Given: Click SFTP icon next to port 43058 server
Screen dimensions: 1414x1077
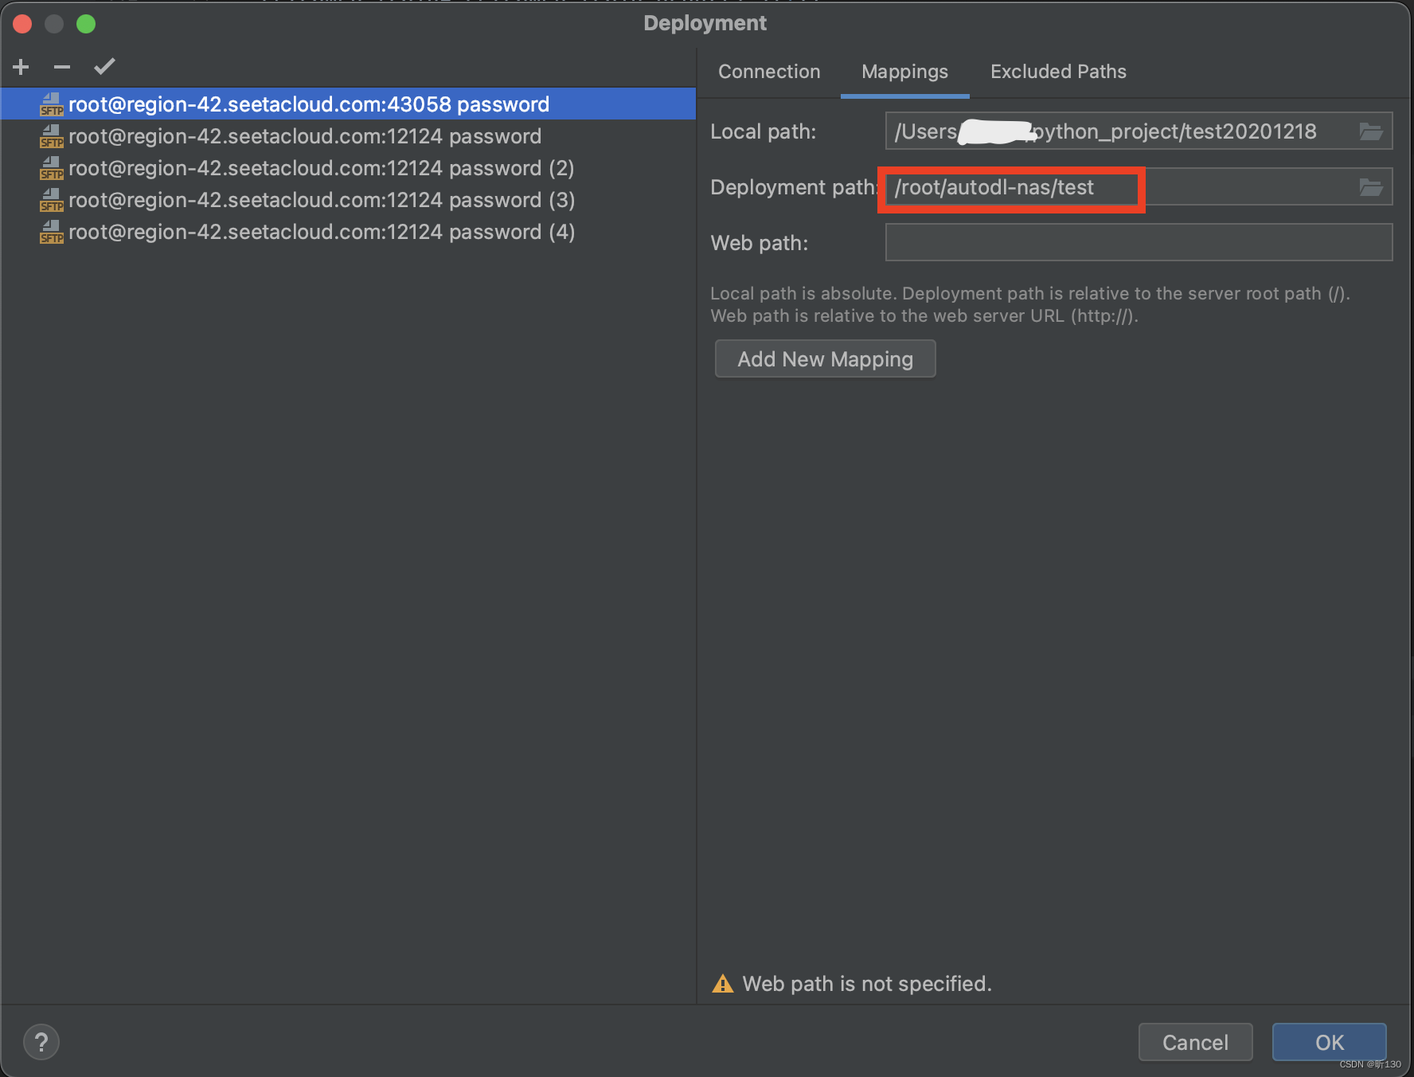Looking at the screenshot, I should point(51,104).
